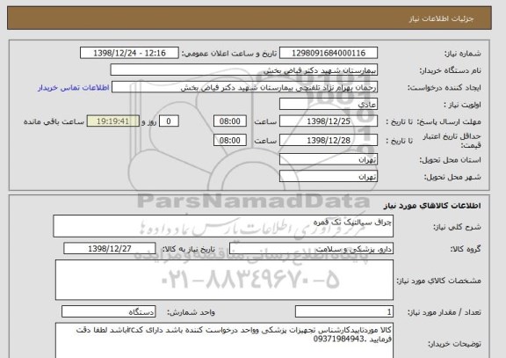This screenshot has height=358, width=506.
Task: Click the quantity field showing 1
Action: tap(344, 311)
